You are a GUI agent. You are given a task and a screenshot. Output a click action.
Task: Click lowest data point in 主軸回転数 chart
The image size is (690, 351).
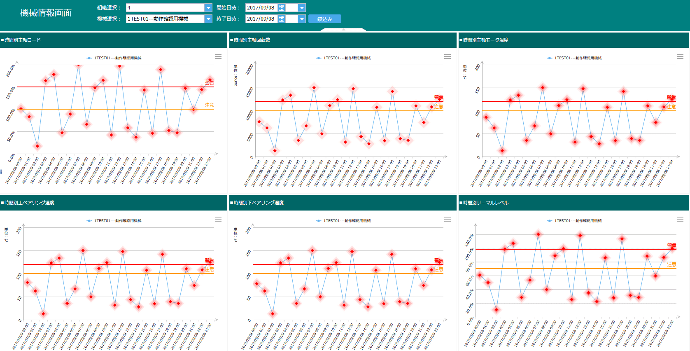click(x=275, y=151)
